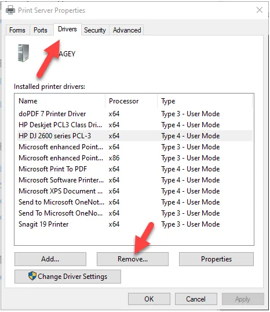Click the OK button
This screenshot has width=270, height=312.
coord(149,299)
